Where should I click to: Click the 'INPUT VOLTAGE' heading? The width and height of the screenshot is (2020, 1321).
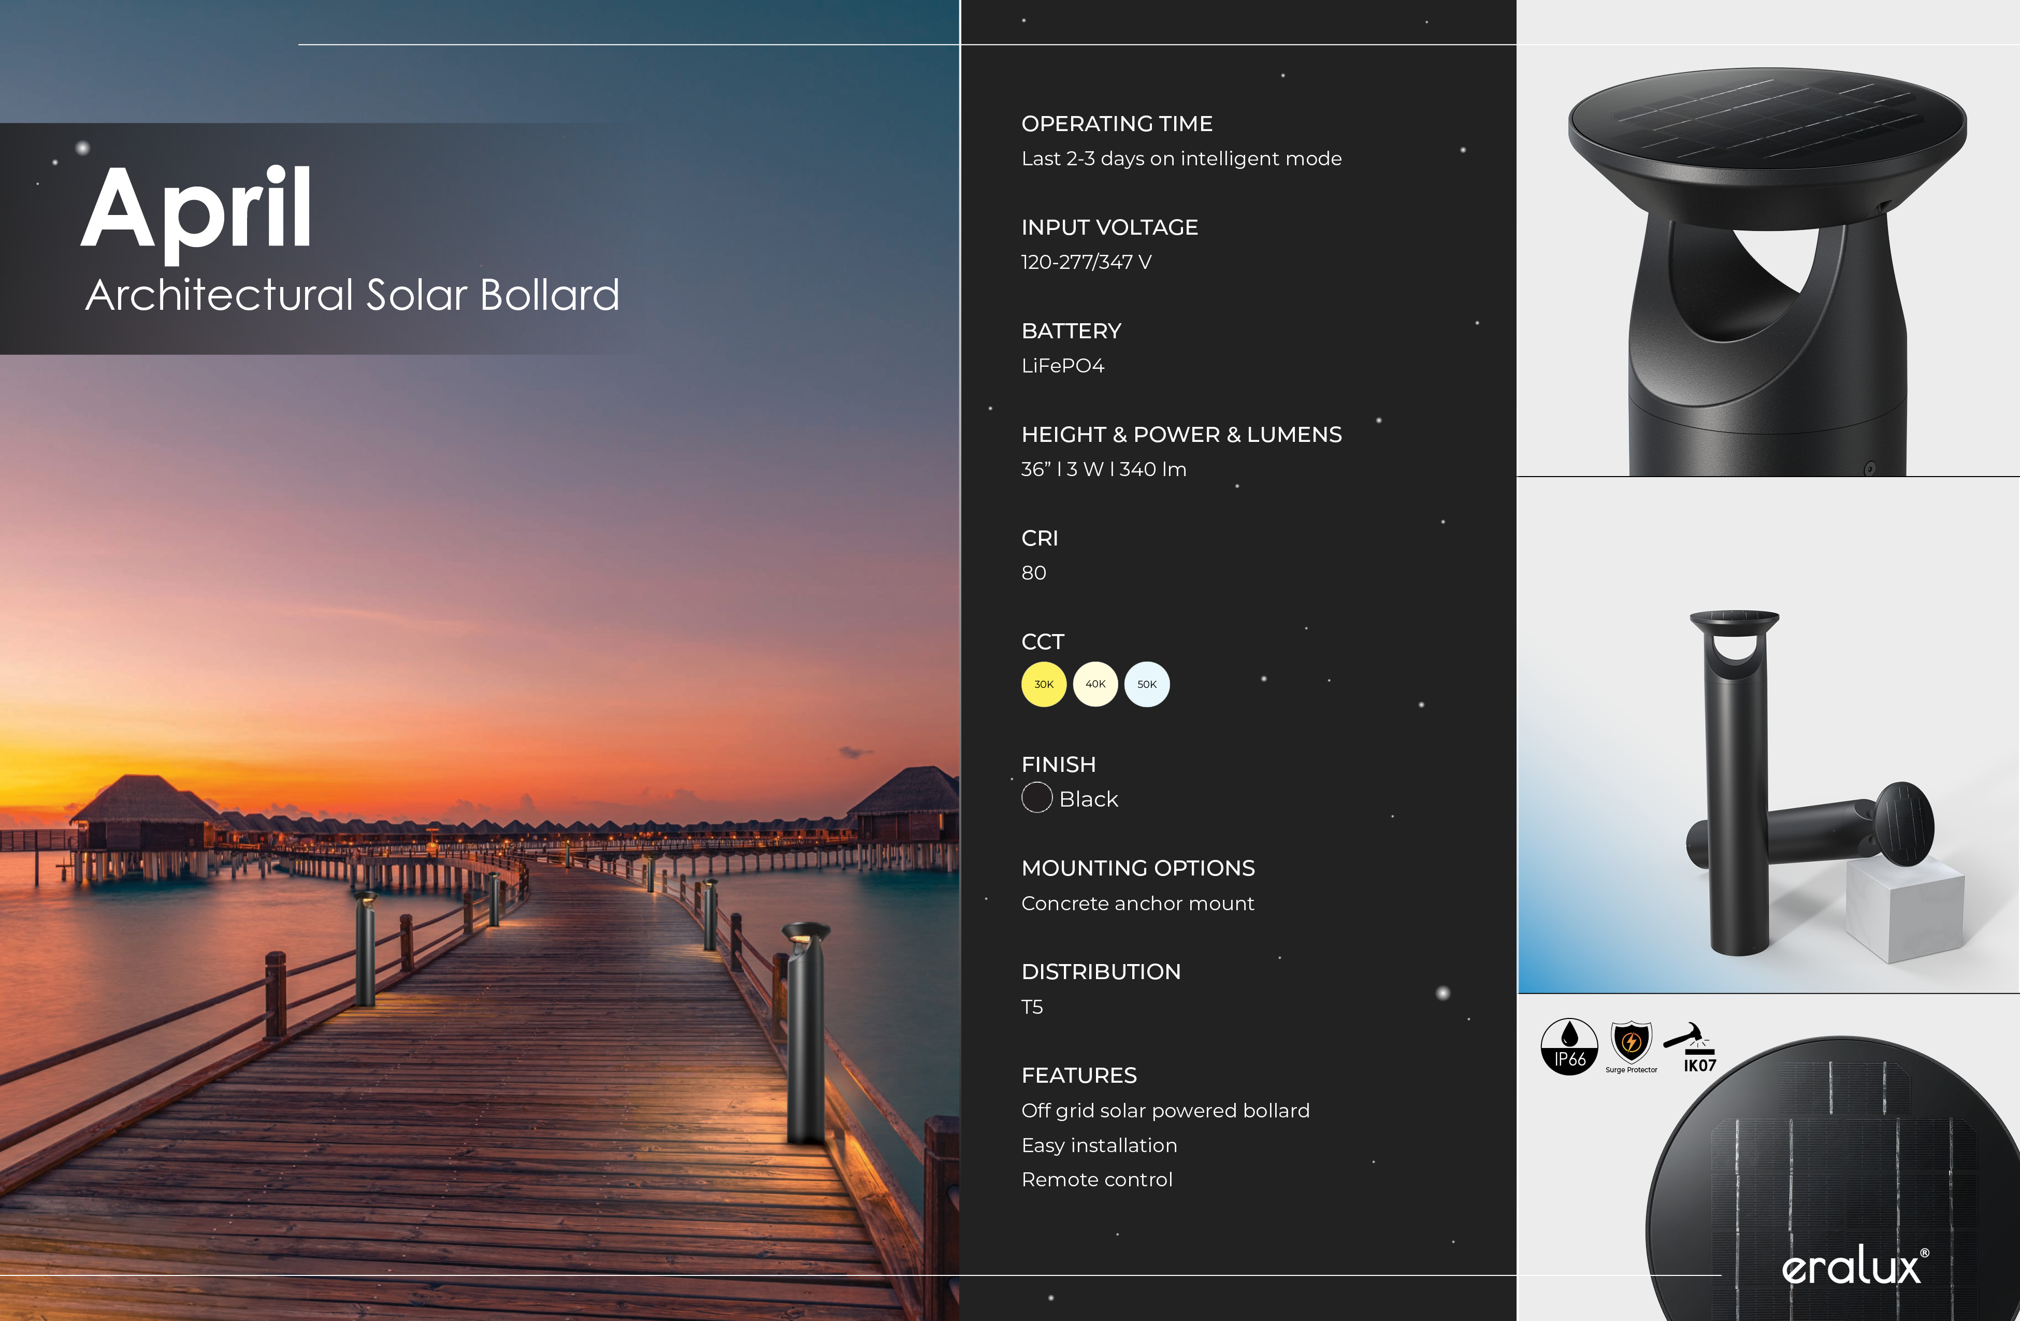click(x=1109, y=227)
